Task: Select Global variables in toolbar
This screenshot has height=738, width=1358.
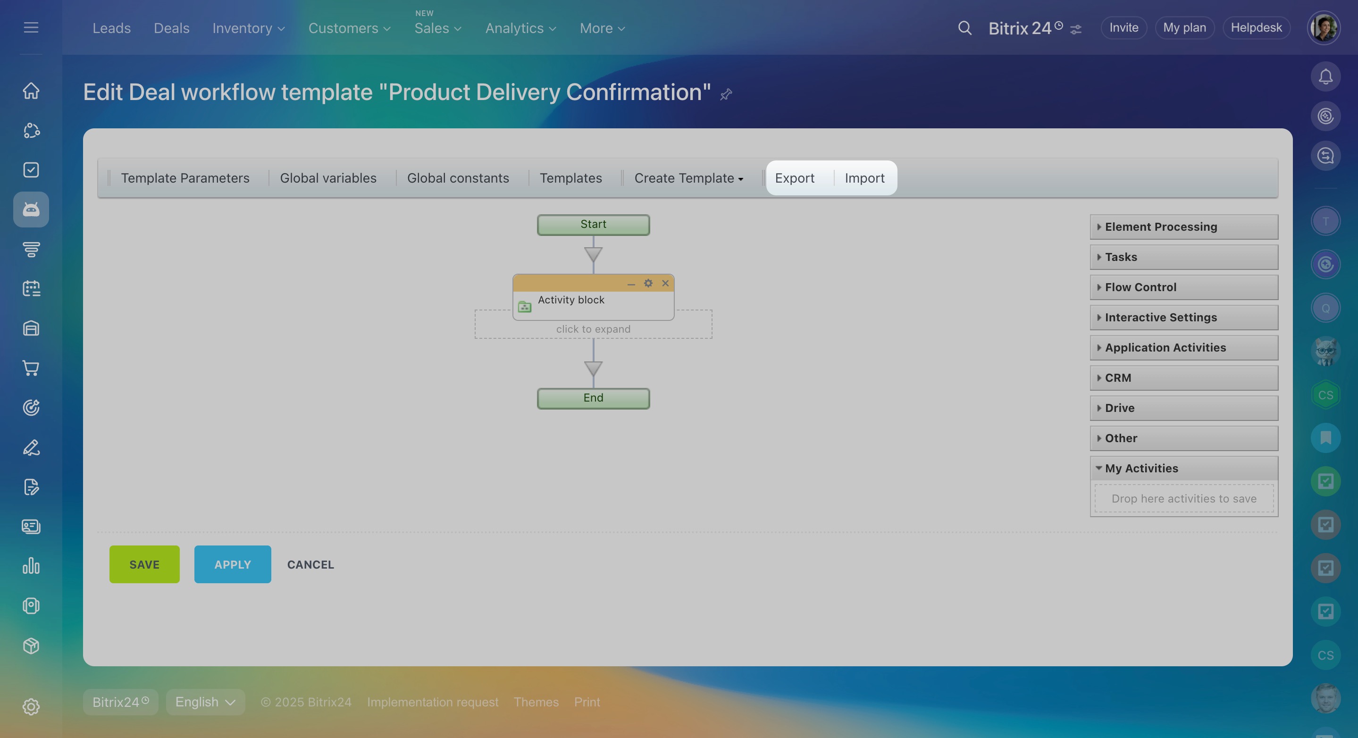Action: pos(328,178)
